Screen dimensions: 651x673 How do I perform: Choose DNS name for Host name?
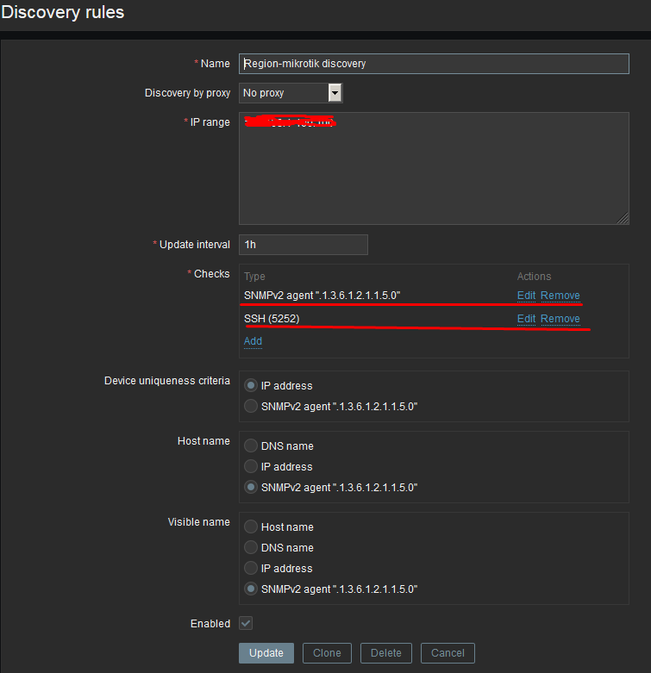coord(251,446)
